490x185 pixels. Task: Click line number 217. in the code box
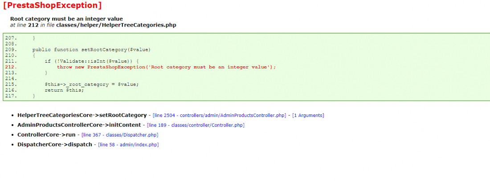click(11, 96)
